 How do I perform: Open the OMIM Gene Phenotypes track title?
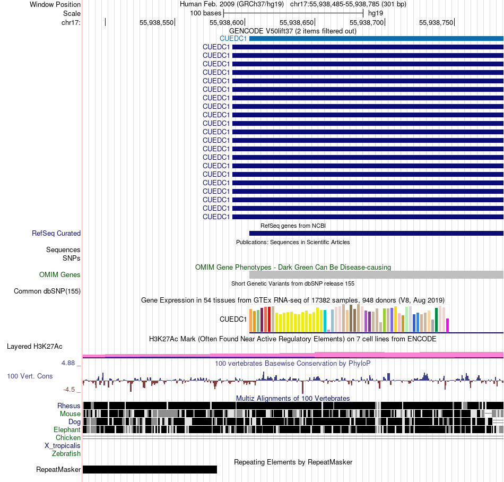click(x=293, y=267)
